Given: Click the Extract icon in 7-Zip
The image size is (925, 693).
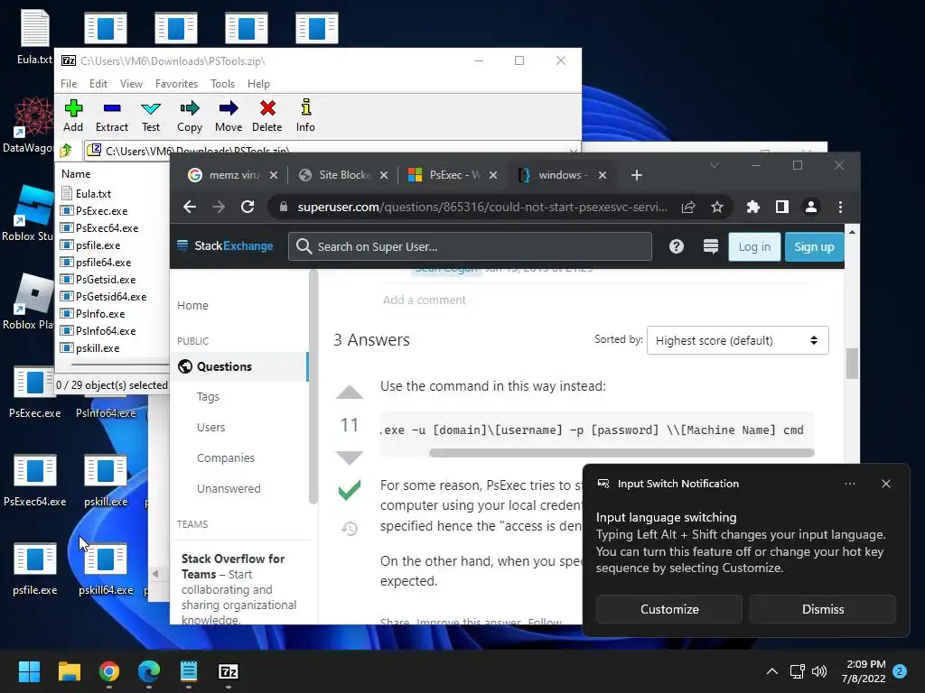Looking at the screenshot, I should point(111,115).
